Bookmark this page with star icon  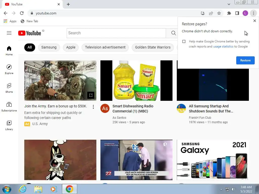219,13
